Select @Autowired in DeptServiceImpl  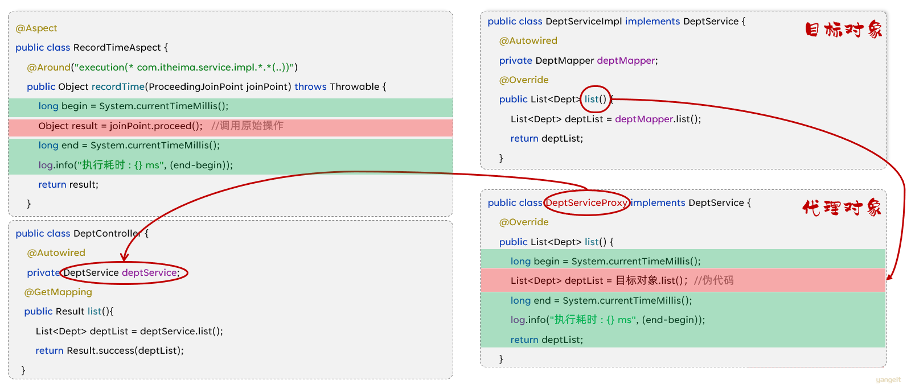[528, 41]
